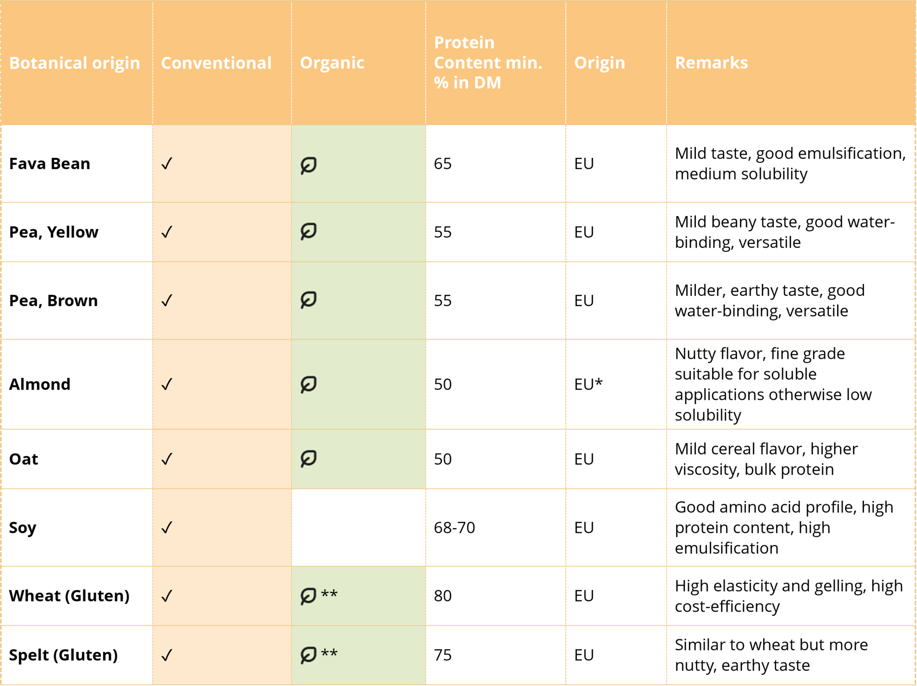The height and width of the screenshot is (686, 917).
Task: Click the Oat remarks text
Action: [766, 459]
